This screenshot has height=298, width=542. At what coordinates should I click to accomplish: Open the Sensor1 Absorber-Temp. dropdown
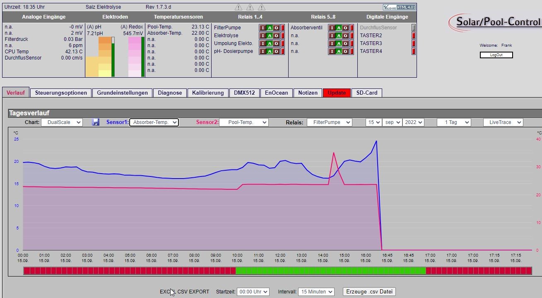click(154, 122)
